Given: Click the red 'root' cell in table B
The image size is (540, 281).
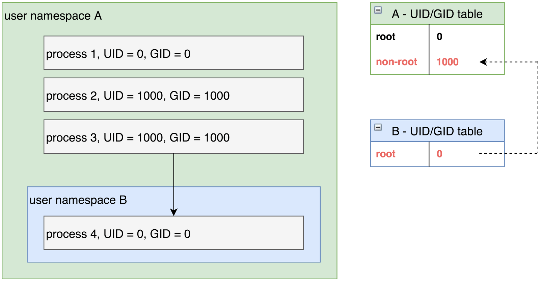Looking at the screenshot, I should (385, 154).
